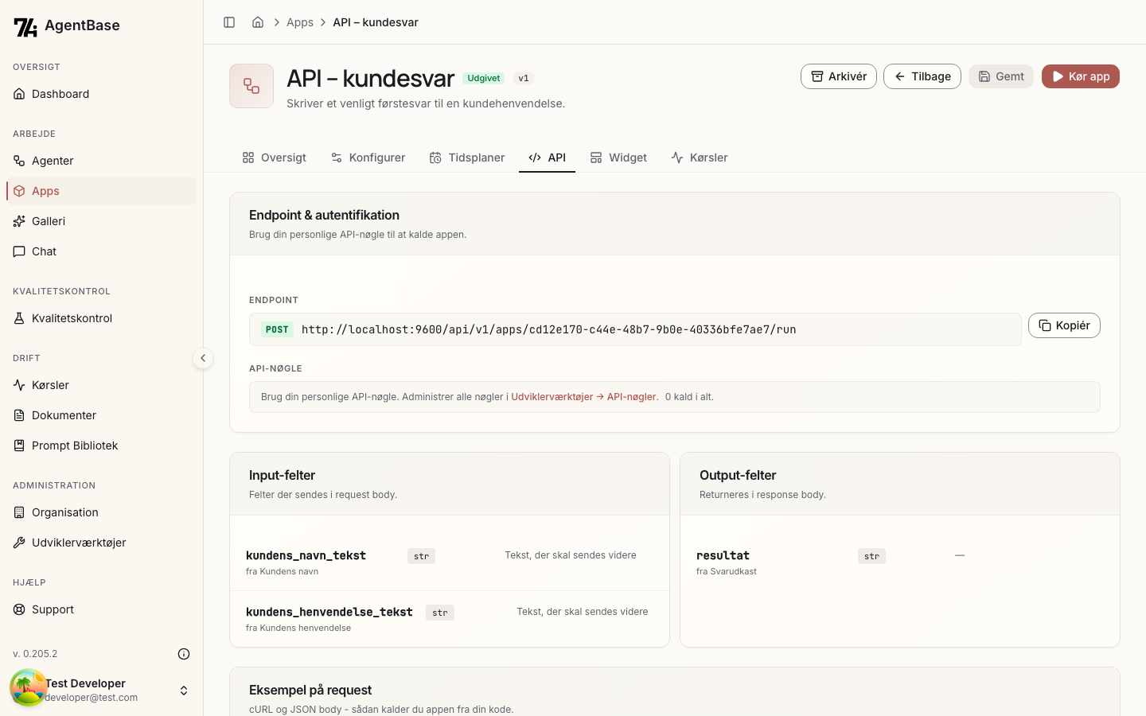Click the kundens_navn_tekst field name

(306, 555)
